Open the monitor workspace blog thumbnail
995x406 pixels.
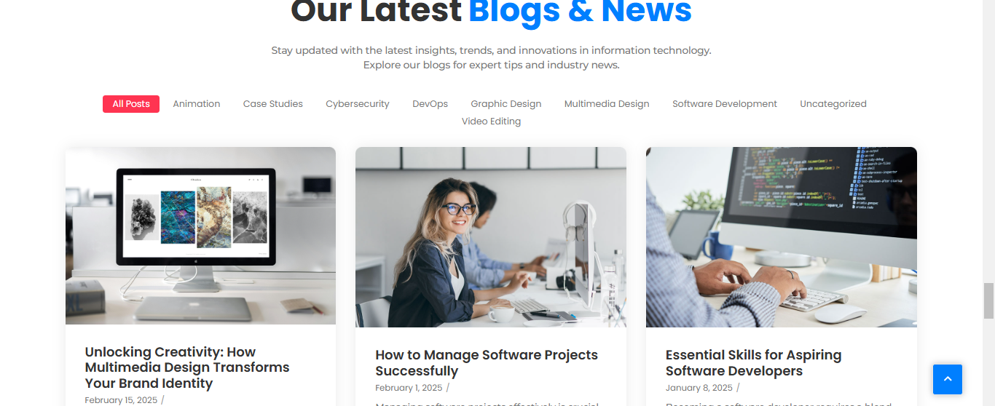point(201,236)
